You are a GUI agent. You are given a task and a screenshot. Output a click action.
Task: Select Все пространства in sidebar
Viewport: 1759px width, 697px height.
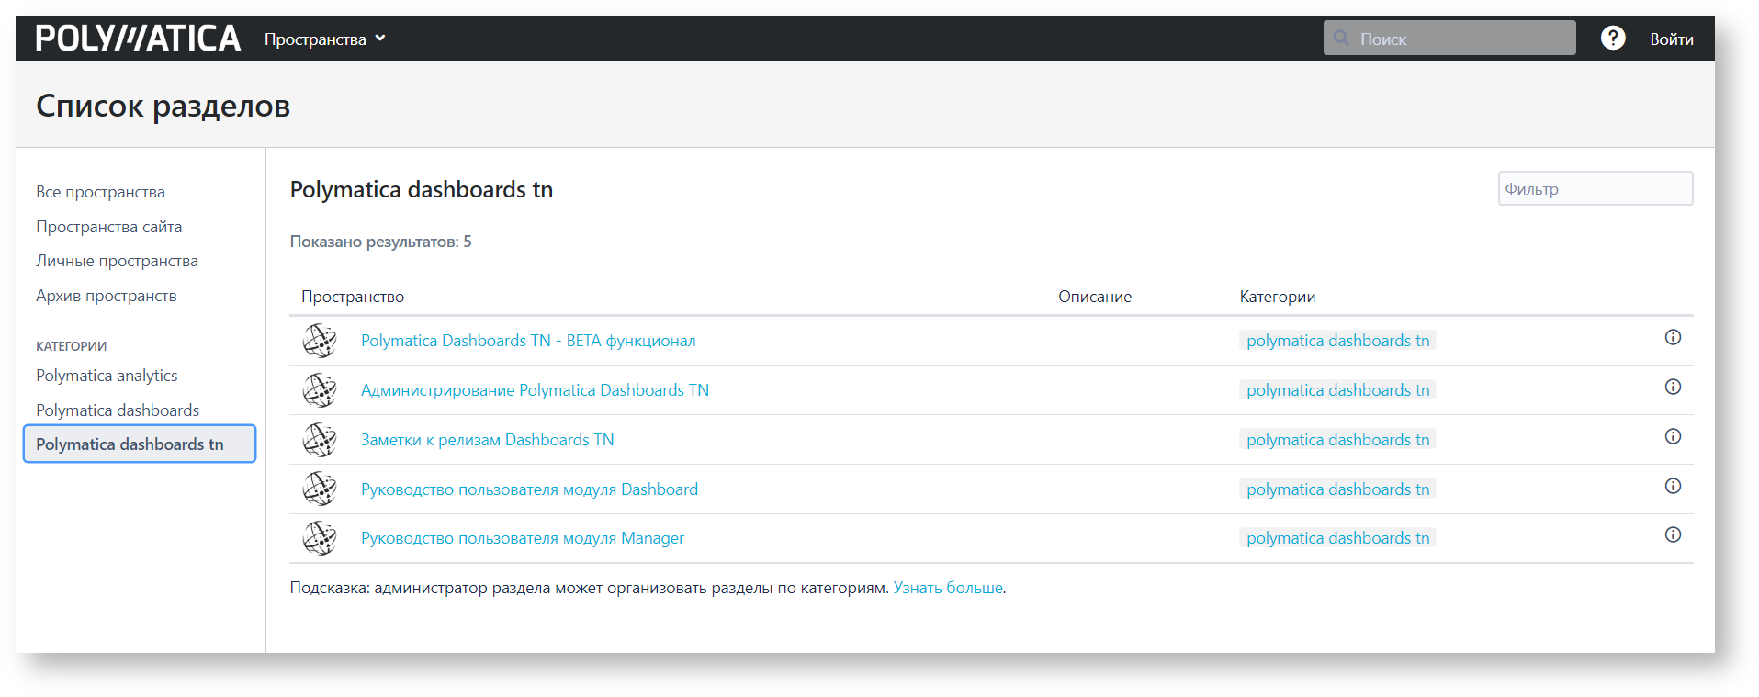point(100,192)
